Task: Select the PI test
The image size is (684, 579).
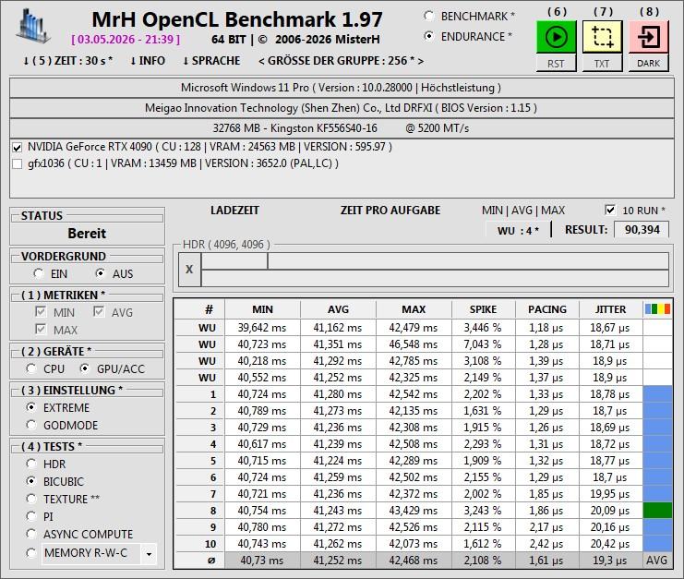Action: point(31,516)
